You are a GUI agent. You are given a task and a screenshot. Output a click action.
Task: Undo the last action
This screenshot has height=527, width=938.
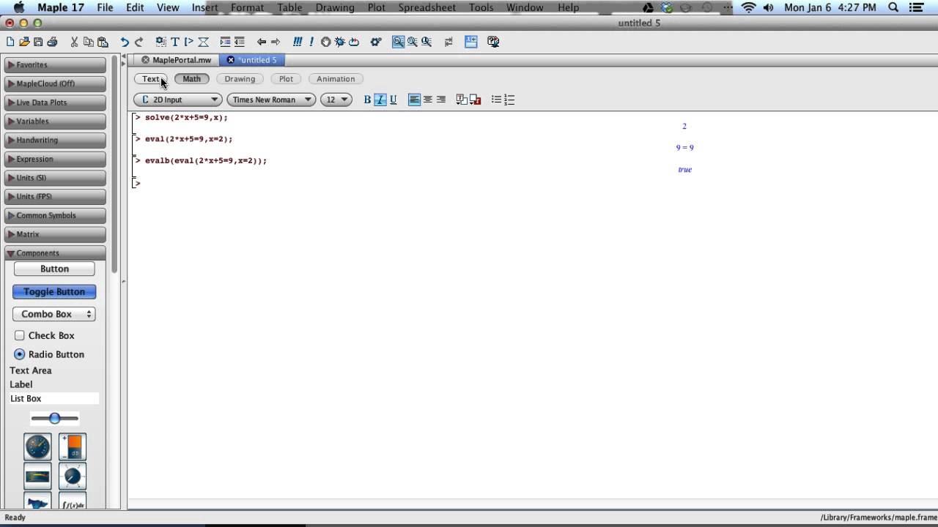(125, 42)
